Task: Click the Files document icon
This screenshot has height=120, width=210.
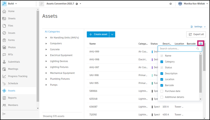Action: [4, 26]
